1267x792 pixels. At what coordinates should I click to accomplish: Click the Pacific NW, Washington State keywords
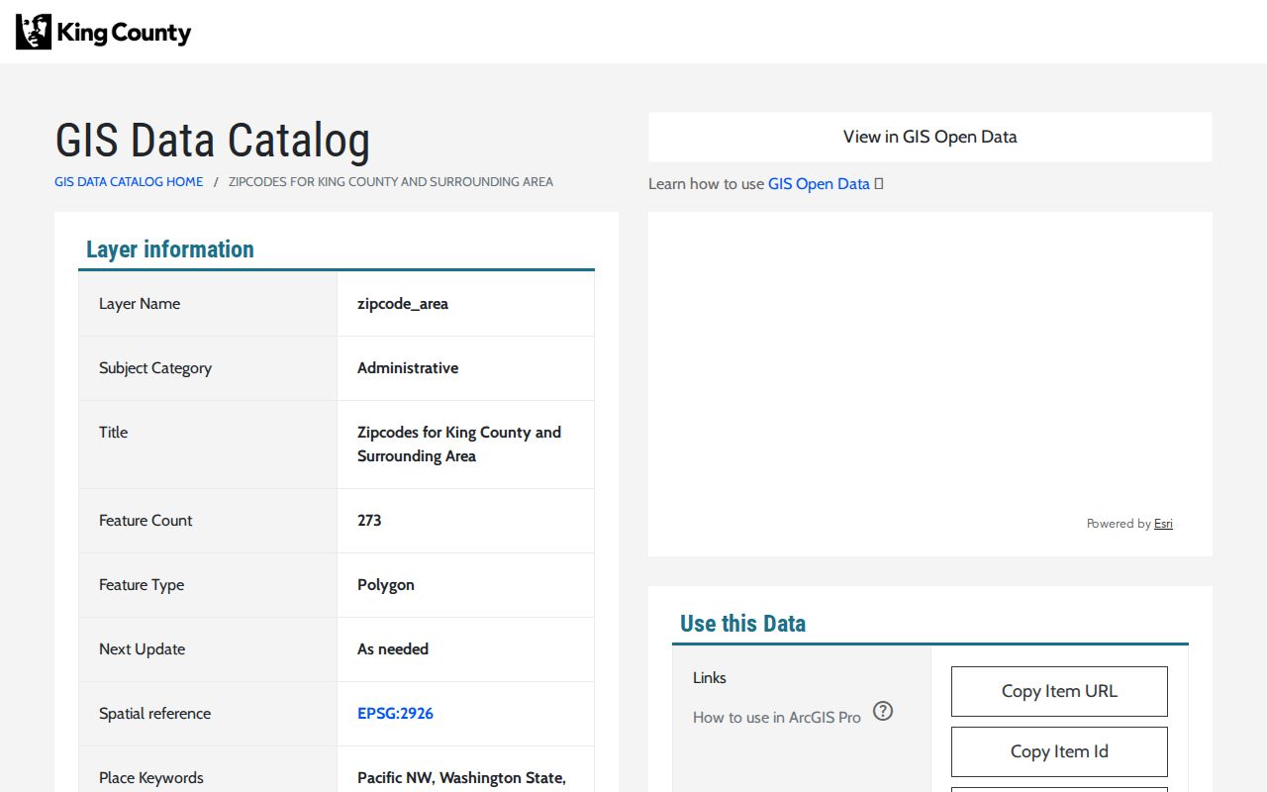[x=461, y=778]
